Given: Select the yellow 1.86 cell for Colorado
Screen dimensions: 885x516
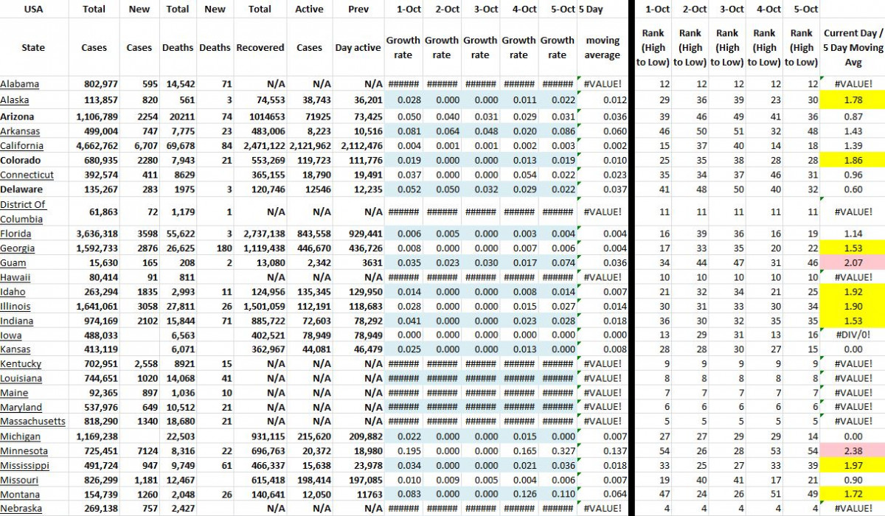Looking at the screenshot, I should [x=853, y=160].
